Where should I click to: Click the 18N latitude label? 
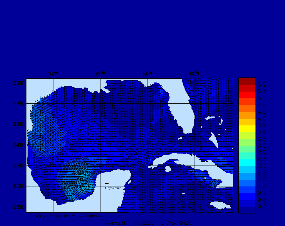coord(18,207)
